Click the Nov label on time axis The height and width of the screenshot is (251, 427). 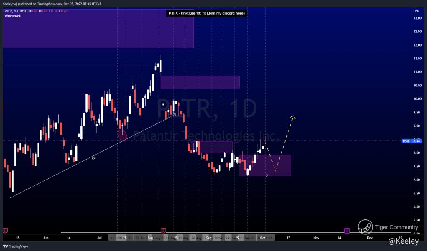click(x=316, y=238)
